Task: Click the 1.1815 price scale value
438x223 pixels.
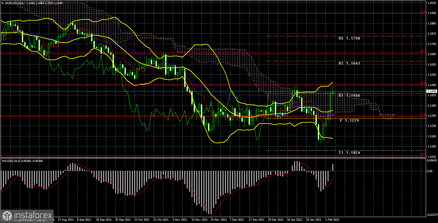Action: [432, 34]
